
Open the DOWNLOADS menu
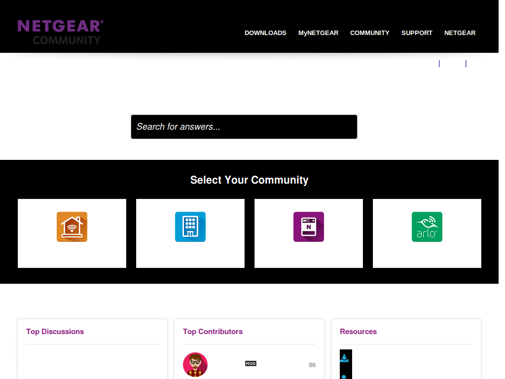point(265,33)
